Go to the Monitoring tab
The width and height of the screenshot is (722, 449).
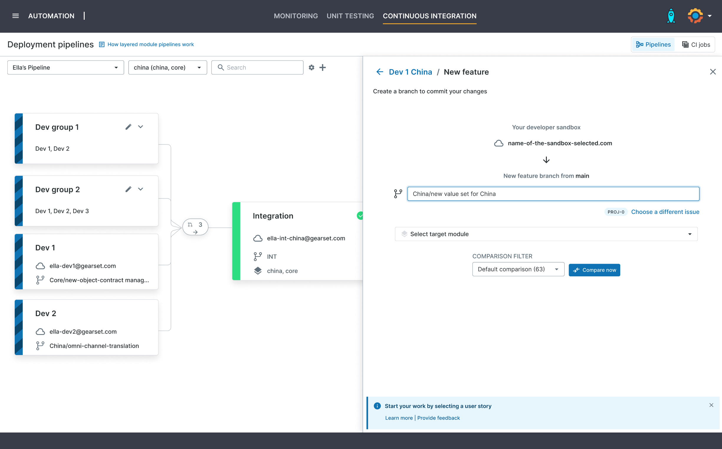click(296, 16)
